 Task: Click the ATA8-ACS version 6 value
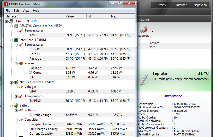(x=186, y=131)
